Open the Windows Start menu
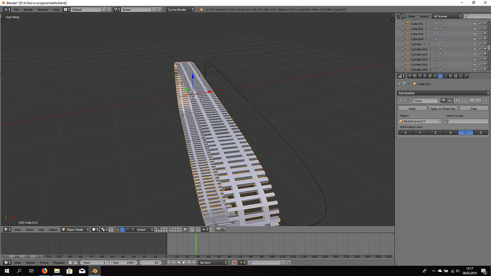This screenshot has height=276, width=491. pyautogui.click(x=7, y=271)
